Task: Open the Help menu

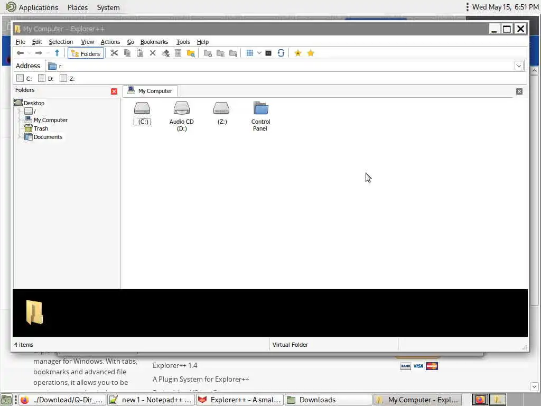Action: coord(202,42)
